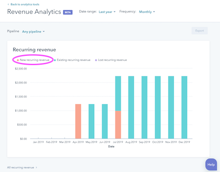Click the chevron beside All recurring revenue
The width and height of the screenshot is (220, 172).
37,168
